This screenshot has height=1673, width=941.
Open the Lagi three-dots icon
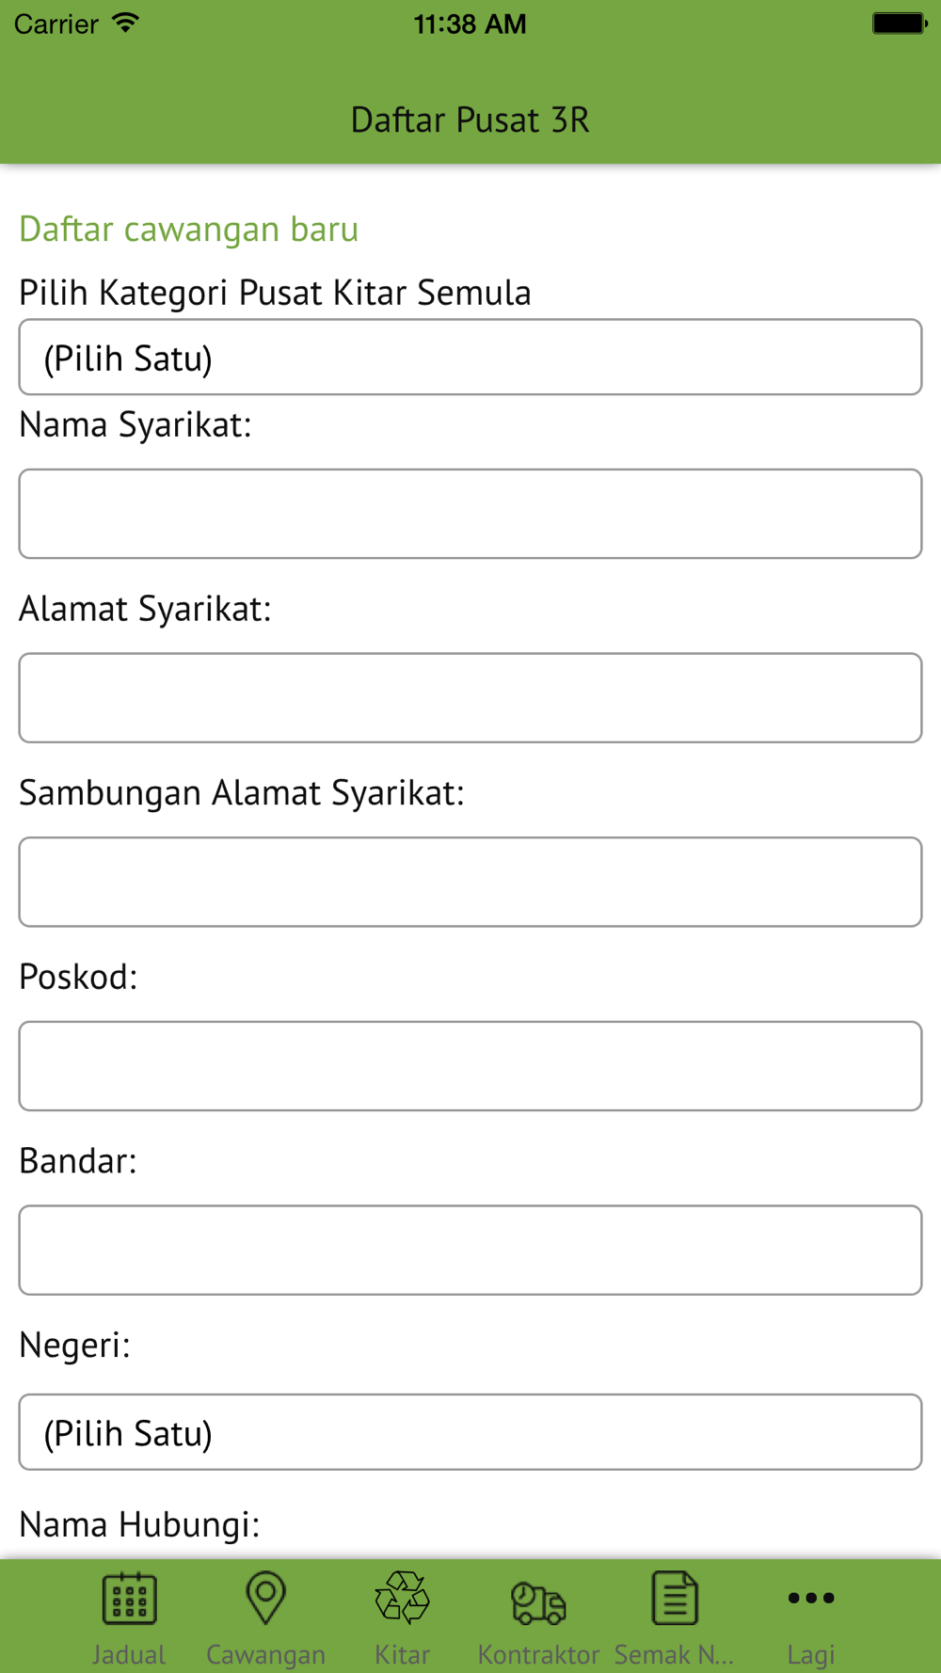(x=810, y=1598)
